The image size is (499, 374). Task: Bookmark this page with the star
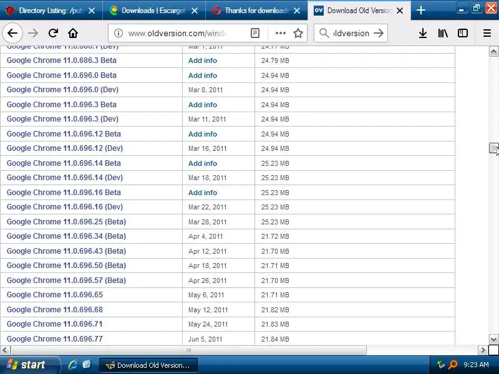(298, 33)
